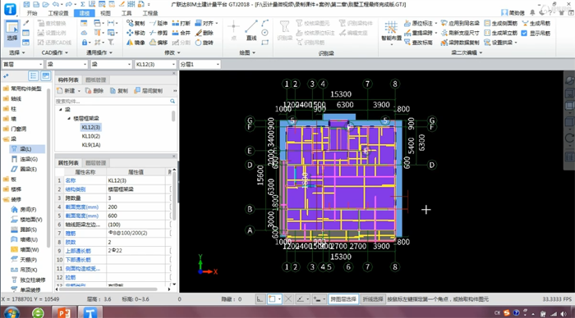Image resolution: width=575 pixels, height=318 pixels.
Task: Click the 打断 (break) tool icon
Action: [175, 23]
